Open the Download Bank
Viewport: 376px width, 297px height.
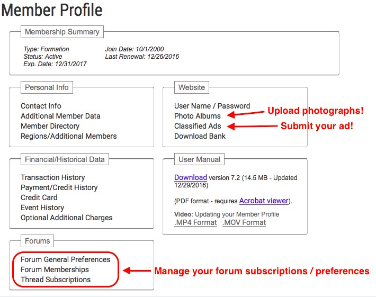(200, 136)
